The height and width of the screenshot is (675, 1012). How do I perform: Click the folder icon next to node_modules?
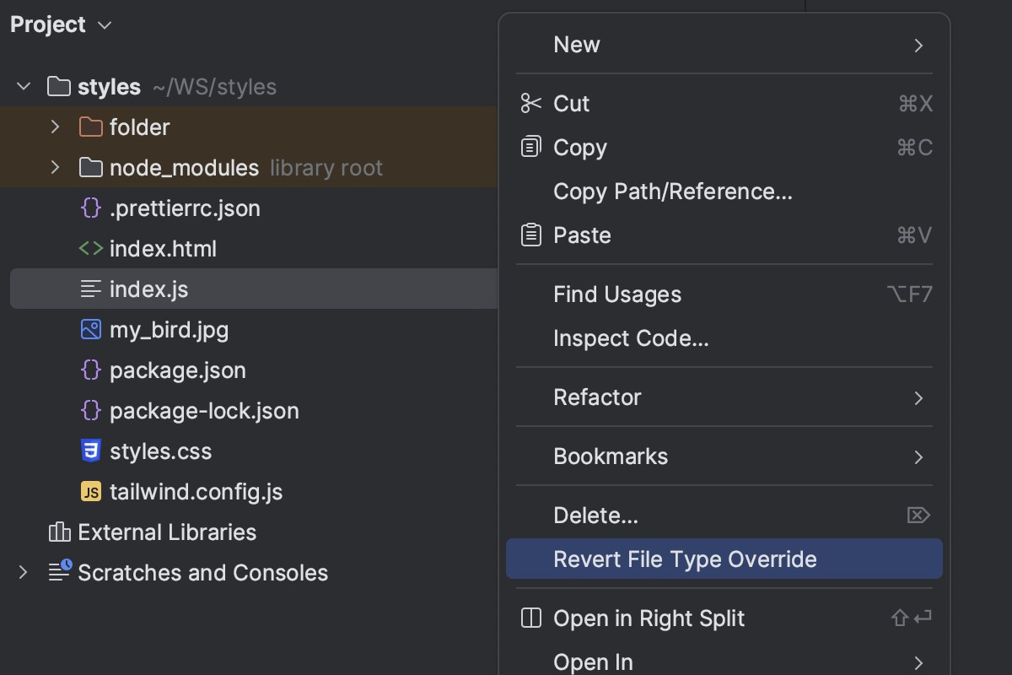(89, 167)
